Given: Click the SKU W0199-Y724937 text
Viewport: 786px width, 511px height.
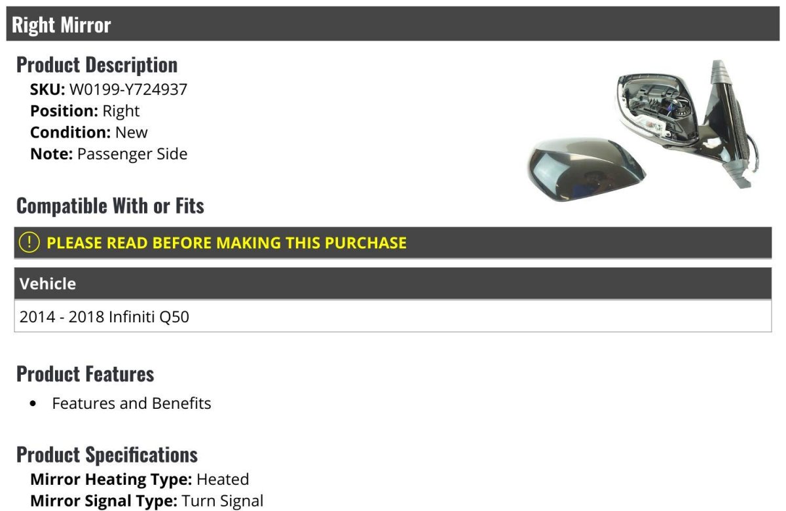Looking at the screenshot, I should click(x=109, y=89).
